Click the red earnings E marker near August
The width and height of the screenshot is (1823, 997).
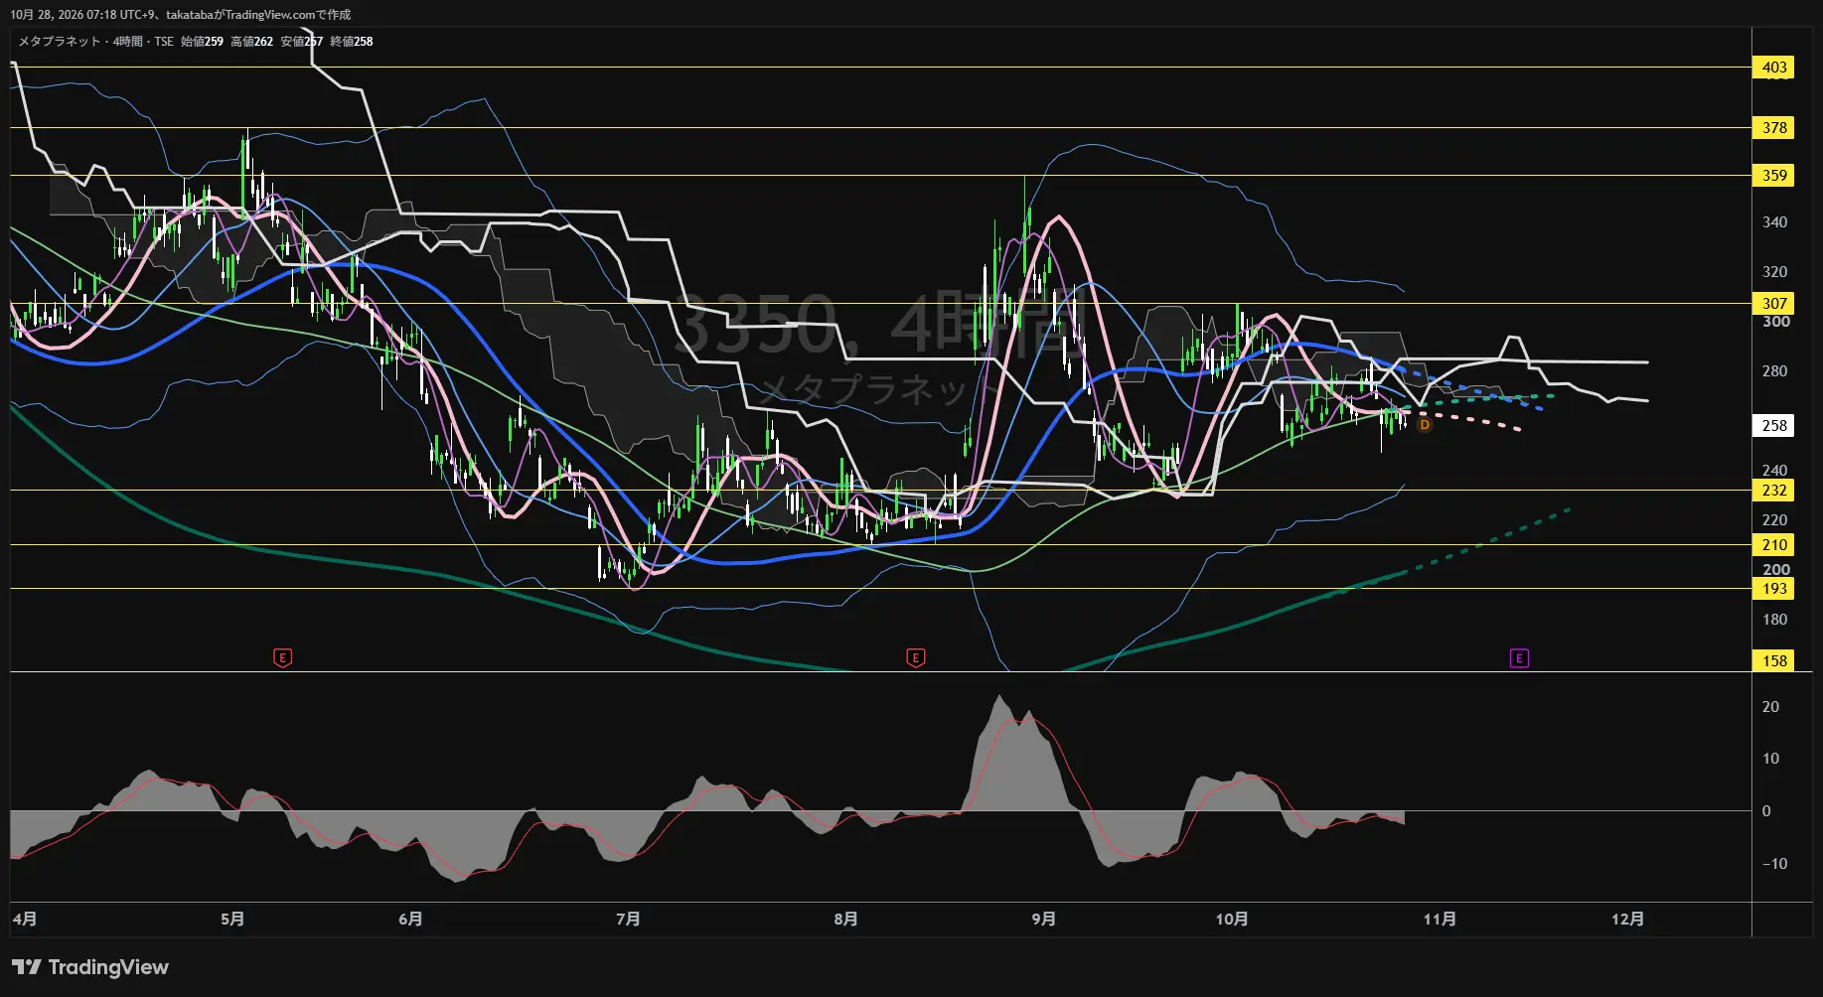[x=915, y=657]
